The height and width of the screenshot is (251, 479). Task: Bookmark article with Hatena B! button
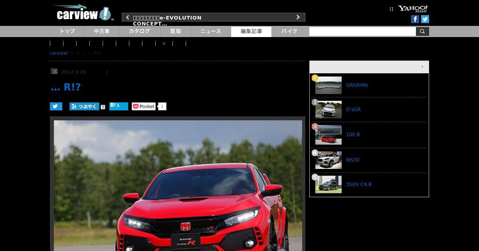coord(119,106)
